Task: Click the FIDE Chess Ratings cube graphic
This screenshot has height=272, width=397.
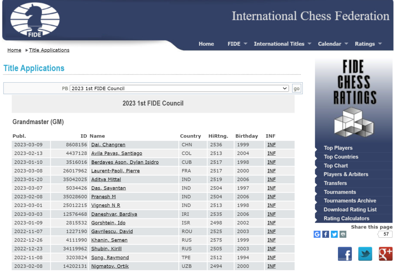Action: [x=354, y=122]
